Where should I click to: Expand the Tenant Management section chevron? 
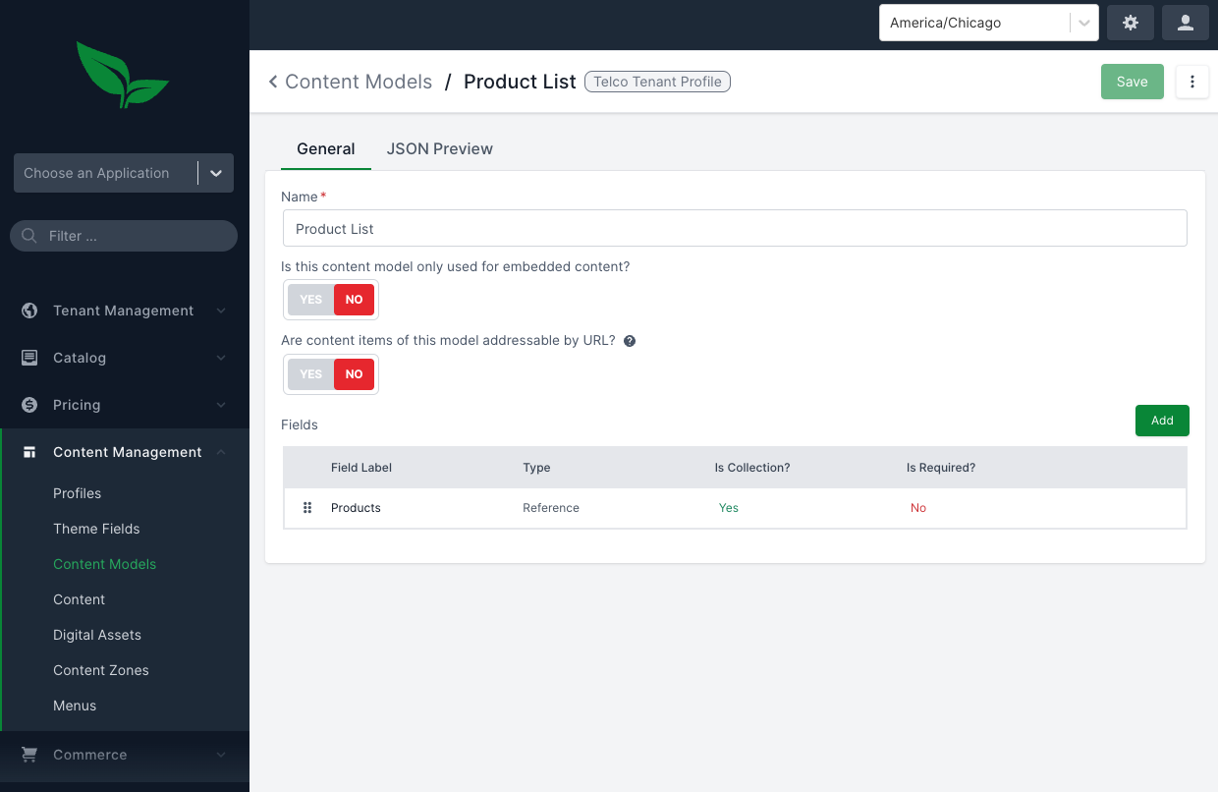pos(221,311)
